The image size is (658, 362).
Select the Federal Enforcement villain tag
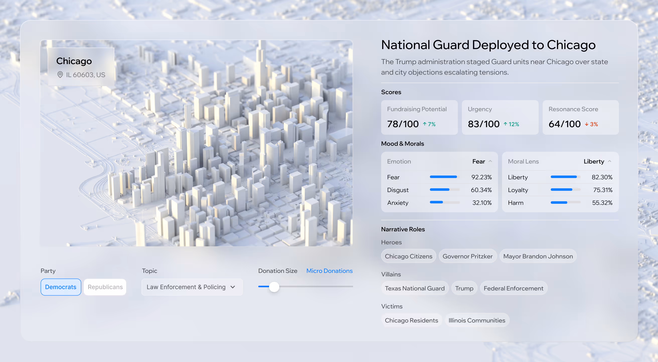coord(513,288)
